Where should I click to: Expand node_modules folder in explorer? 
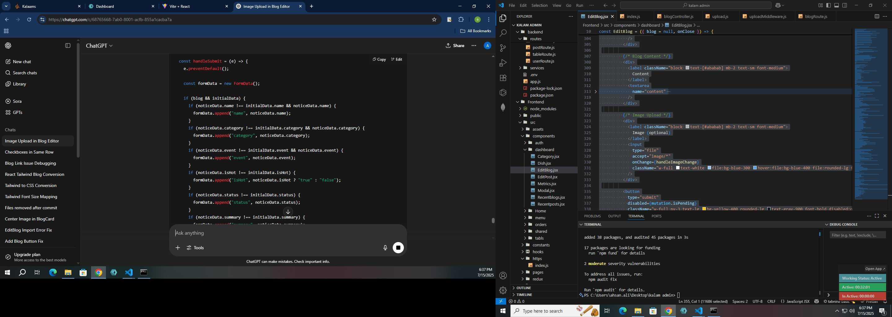pyautogui.click(x=520, y=109)
